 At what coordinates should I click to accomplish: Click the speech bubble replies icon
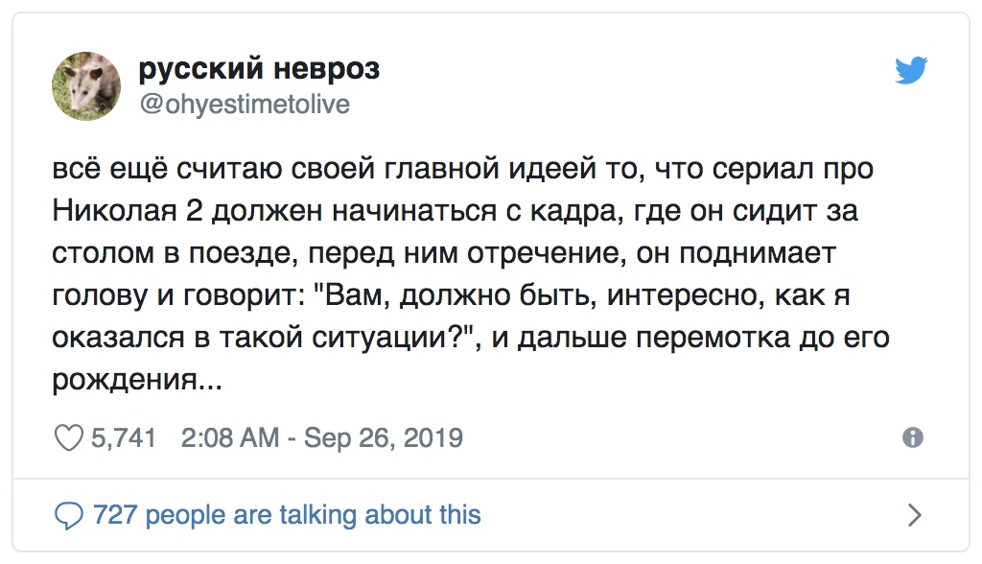pos(68,516)
